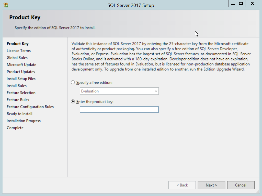Click Install Setup Files step

[21, 79]
